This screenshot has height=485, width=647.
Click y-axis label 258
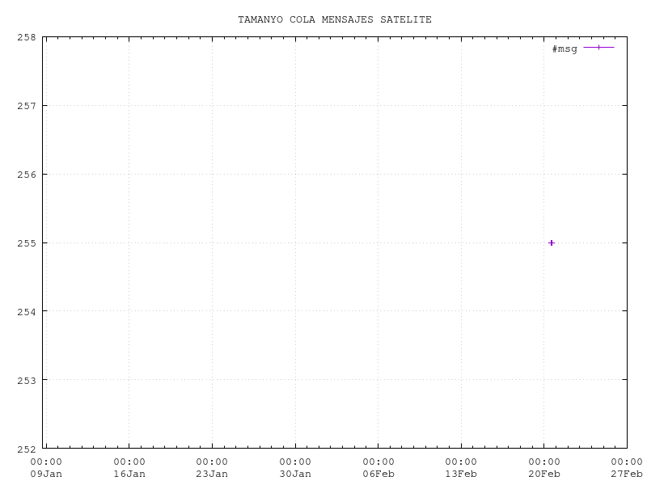point(27,37)
